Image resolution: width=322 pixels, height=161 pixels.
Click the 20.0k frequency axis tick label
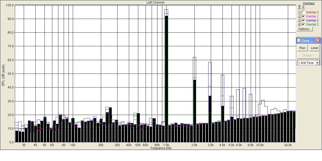point(288,145)
